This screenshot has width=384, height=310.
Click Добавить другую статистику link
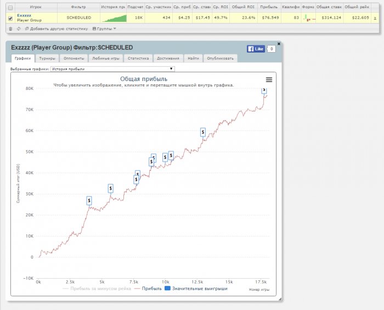(x=59, y=29)
